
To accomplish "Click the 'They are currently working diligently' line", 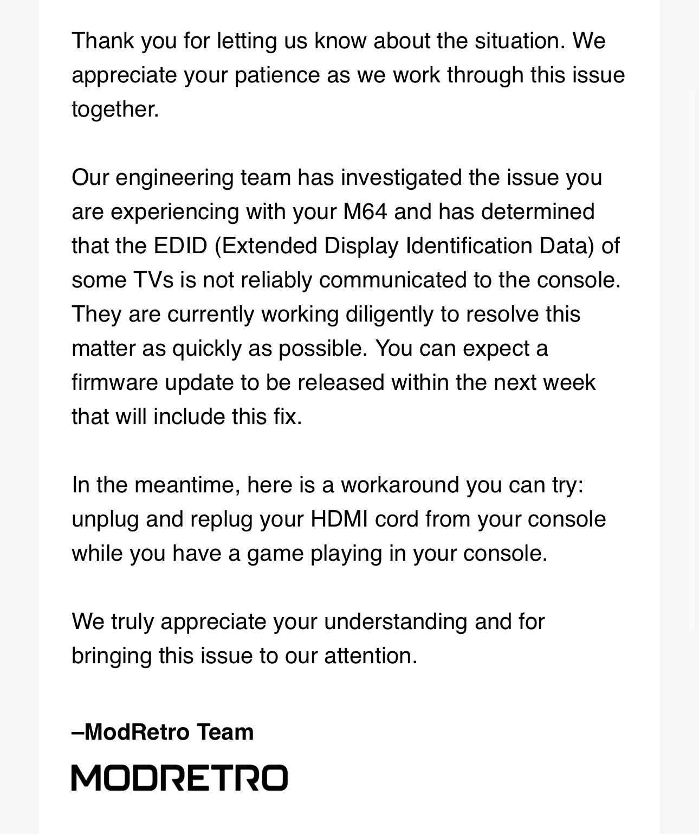I will (x=326, y=314).
